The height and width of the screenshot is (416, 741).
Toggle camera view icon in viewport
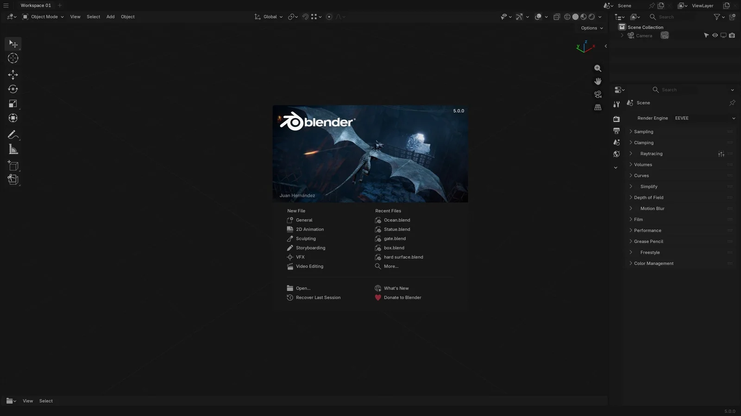tap(598, 94)
